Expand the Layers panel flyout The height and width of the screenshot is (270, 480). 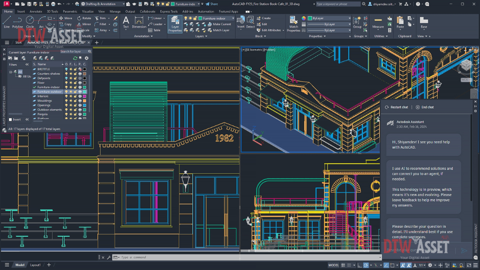[x=201, y=36]
